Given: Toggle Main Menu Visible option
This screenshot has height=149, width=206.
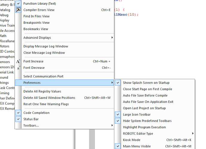Looking at the screenshot, I should (118, 146).
